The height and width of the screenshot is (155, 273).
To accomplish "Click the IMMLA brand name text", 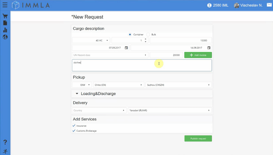I will tap(36, 5).
